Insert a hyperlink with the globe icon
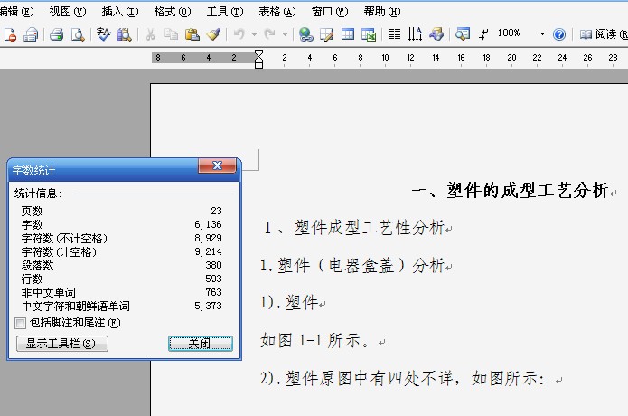628x416 pixels. [x=305, y=35]
